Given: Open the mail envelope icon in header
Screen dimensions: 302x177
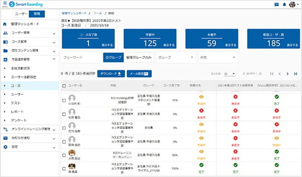Looking at the screenshot, I should pos(276,4).
